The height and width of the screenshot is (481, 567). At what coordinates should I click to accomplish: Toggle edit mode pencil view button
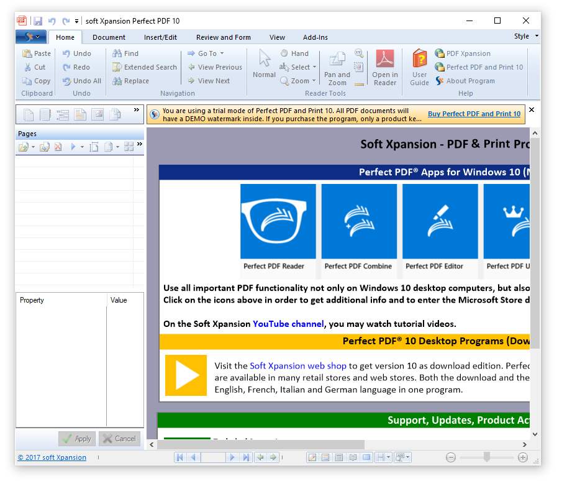[x=312, y=457]
